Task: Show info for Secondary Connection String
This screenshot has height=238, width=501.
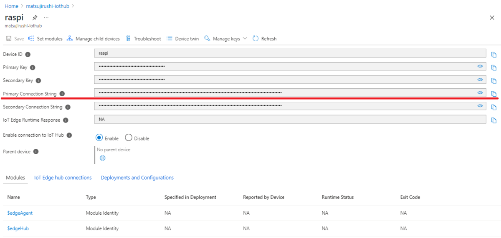Action: 68,107
